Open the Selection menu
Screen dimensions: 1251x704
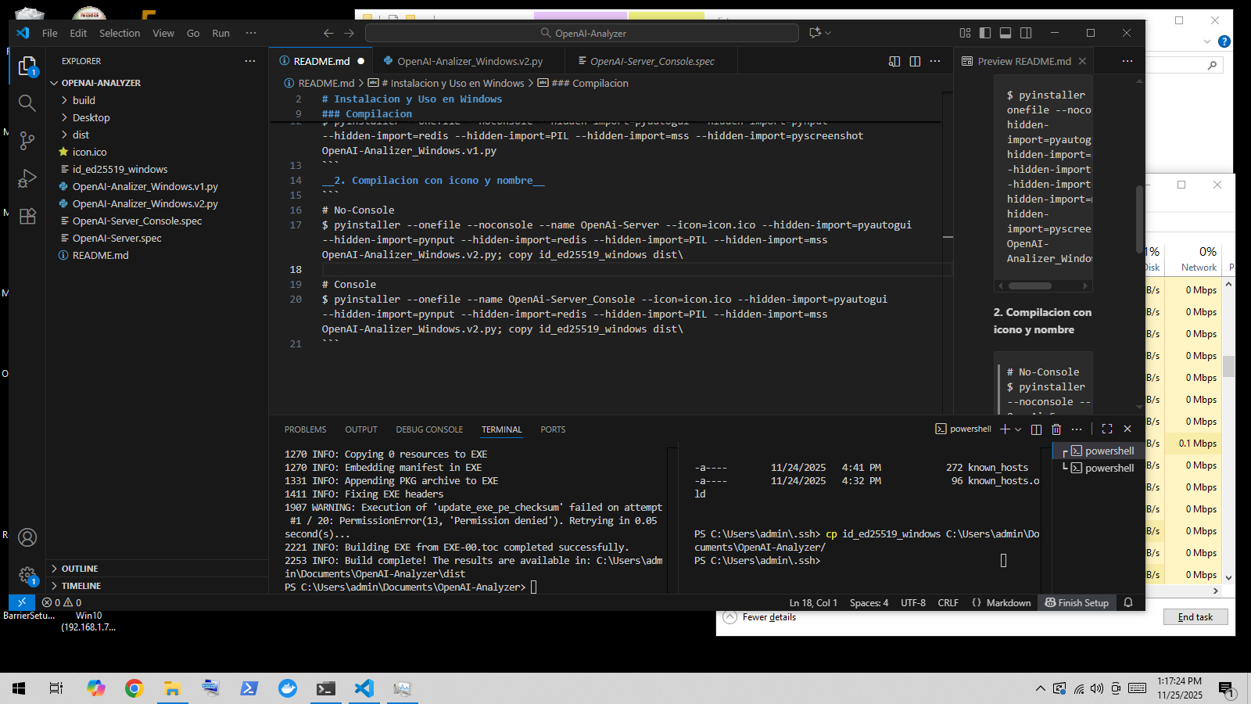point(120,33)
